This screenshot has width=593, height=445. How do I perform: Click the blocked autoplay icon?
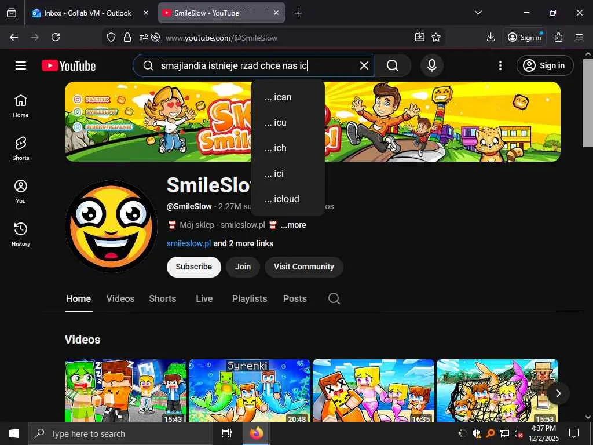click(x=155, y=37)
